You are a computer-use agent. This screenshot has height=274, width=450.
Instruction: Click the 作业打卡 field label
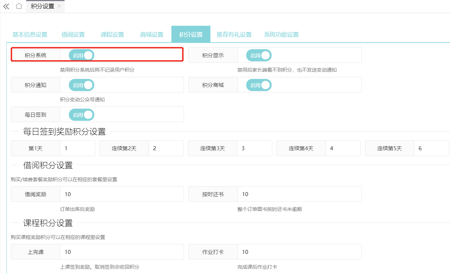tap(213, 252)
